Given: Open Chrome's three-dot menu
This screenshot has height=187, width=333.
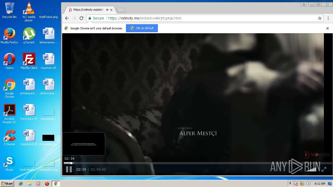Looking at the screenshot, I should point(328,18).
